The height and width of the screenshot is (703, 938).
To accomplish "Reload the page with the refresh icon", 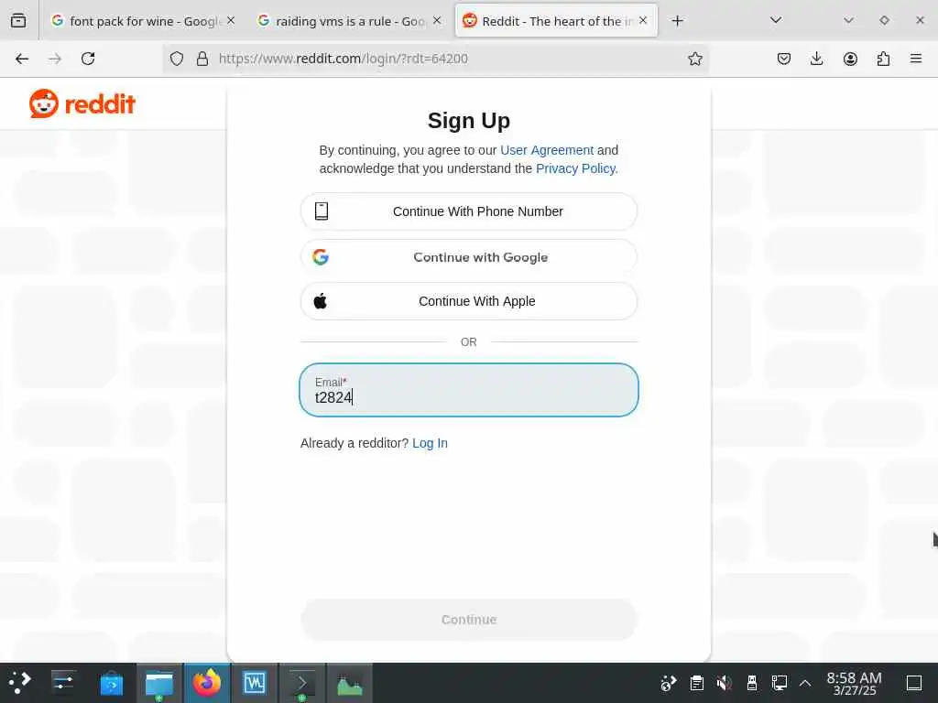I will (x=88, y=59).
